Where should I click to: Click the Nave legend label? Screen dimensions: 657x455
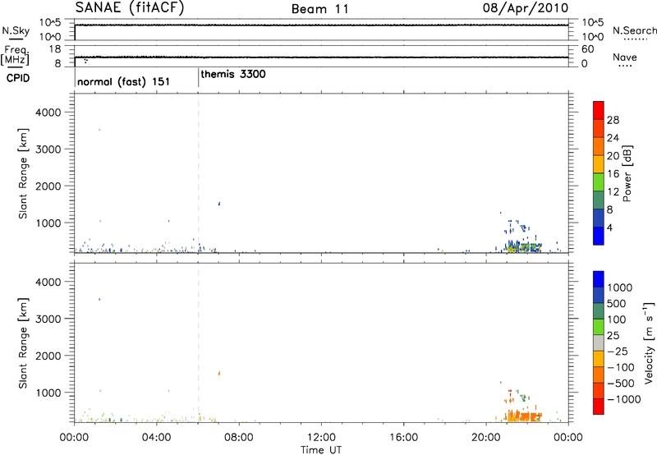click(625, 57)
